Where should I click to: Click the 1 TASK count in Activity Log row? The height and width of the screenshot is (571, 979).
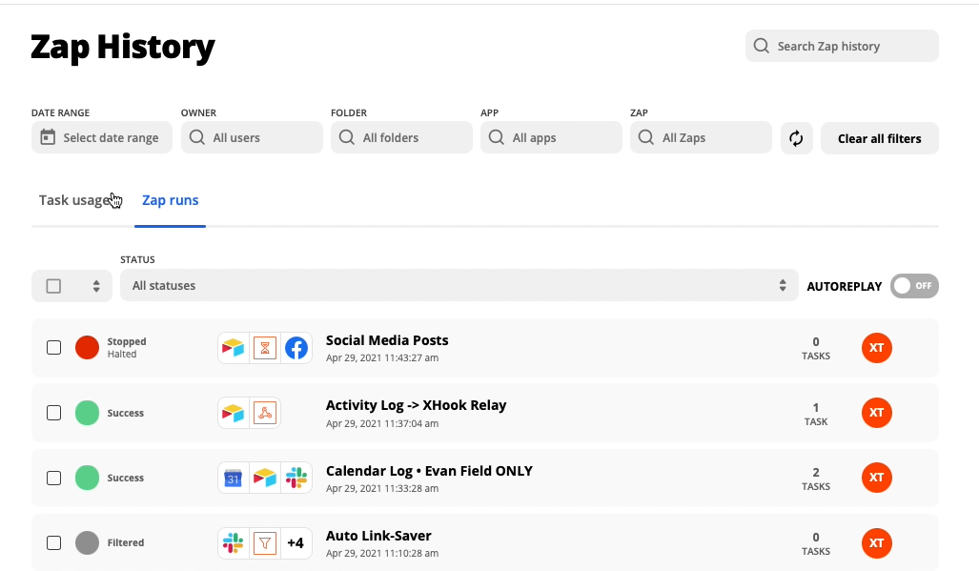tap(815, 414)
